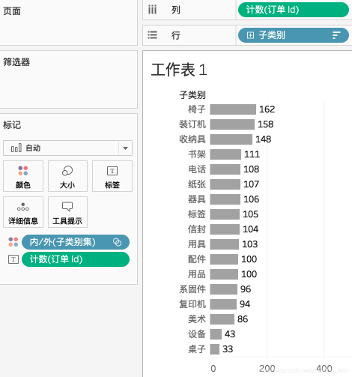
Task: Expand the 子类别 pill plus icon
Action: (250, 35)
